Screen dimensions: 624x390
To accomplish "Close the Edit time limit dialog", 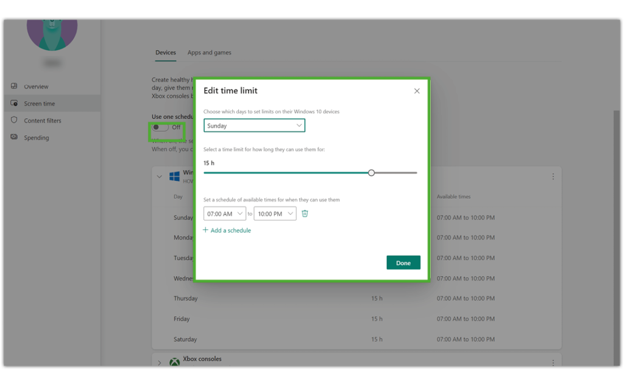I will [x=417, y=91].
